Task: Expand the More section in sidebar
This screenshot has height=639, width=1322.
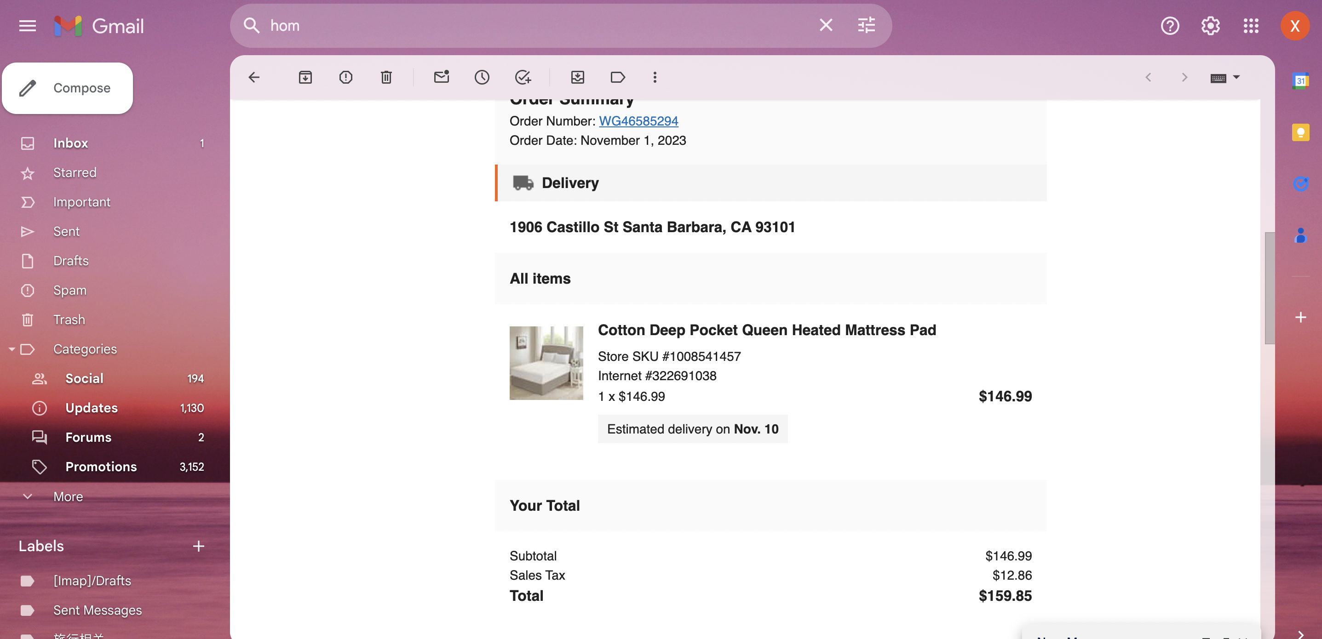Action: (28, 496)
